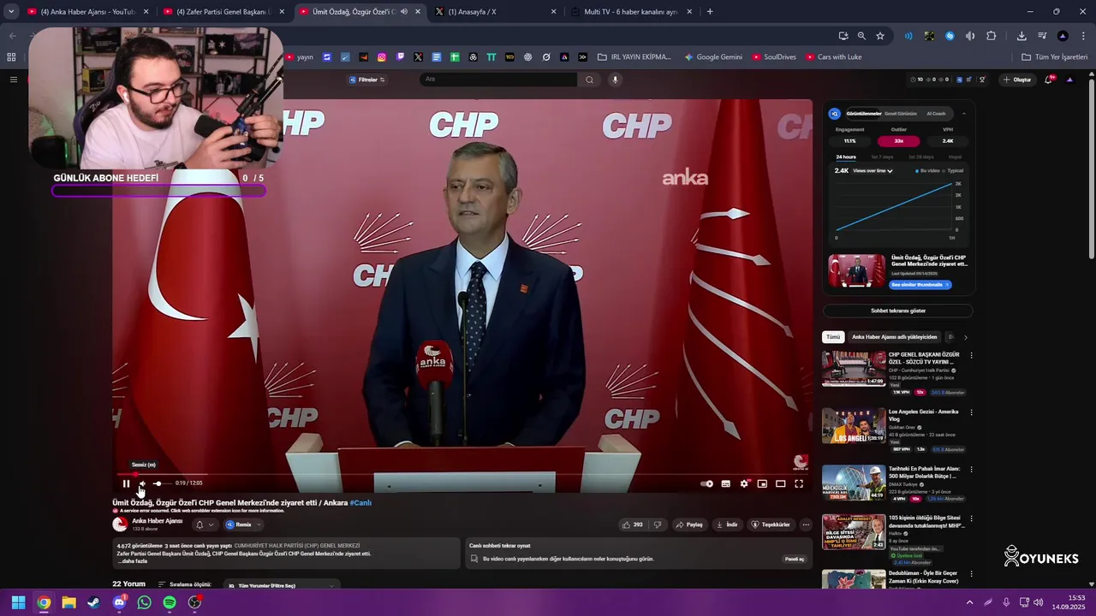Open the Views over time dropdown
This screenshot has width=1096, height=616.
pyautogui.click(x=873, y=171)
